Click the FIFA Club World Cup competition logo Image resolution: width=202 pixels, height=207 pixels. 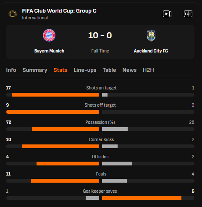(x=13, y=14)
